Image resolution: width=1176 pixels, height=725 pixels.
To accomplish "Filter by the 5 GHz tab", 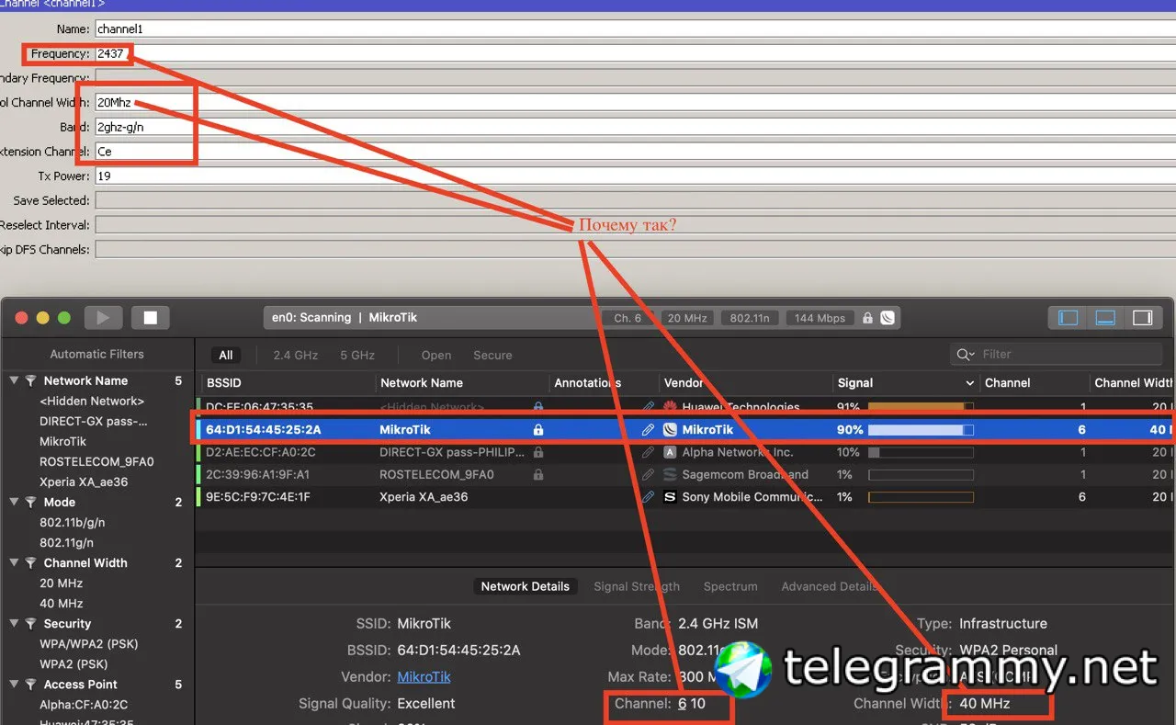I will tap(357, 356).
